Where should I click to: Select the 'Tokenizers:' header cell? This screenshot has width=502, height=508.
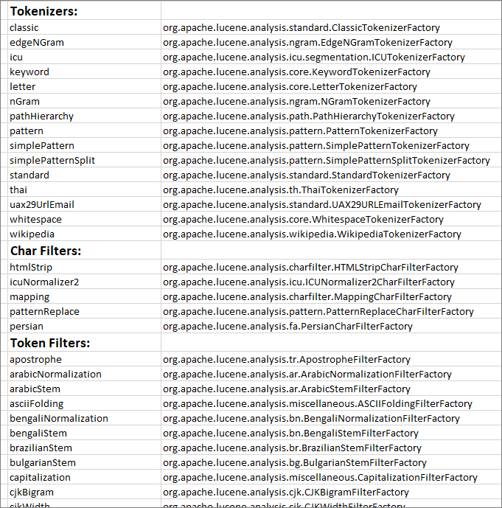pyautogui.click(x=43, y=11)
